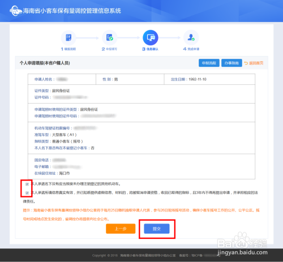Select the step 4 label text
Viewport: 283px width, 262px height.
[191, 49]
